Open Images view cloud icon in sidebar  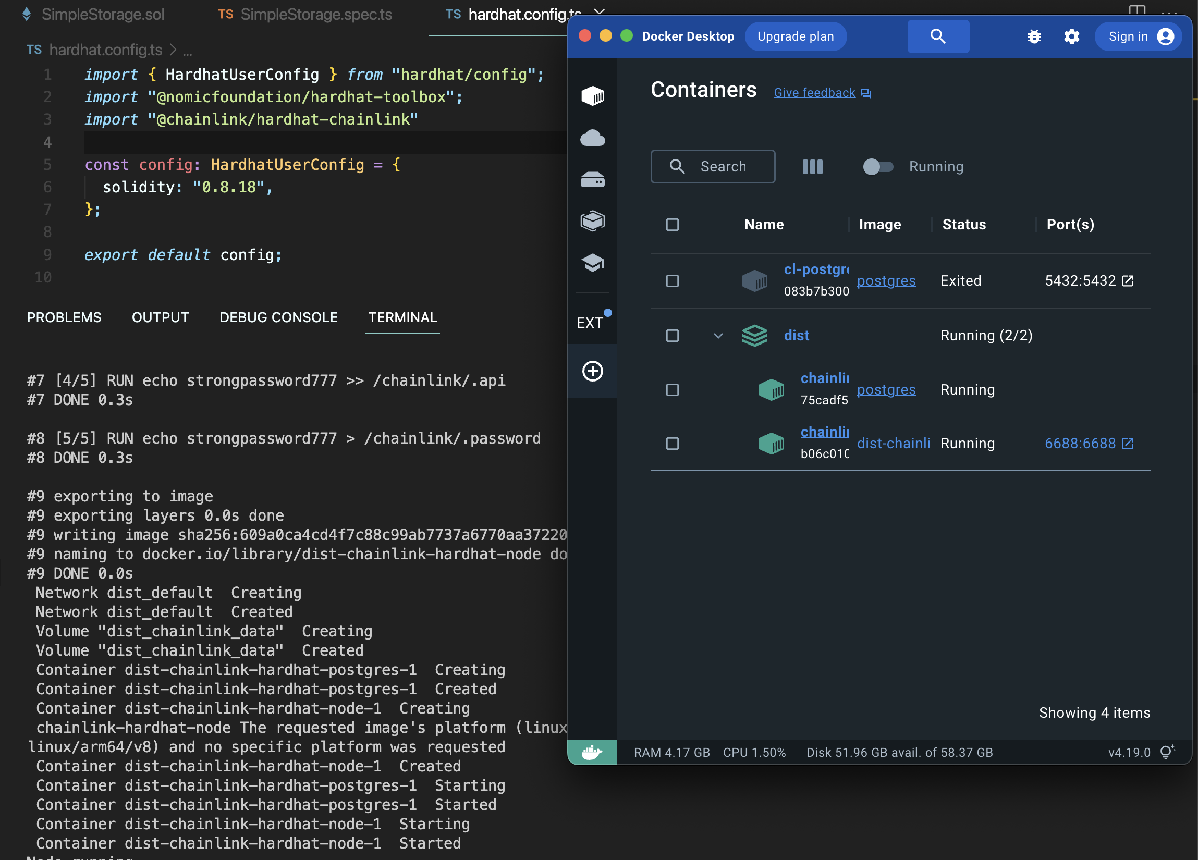592,138
